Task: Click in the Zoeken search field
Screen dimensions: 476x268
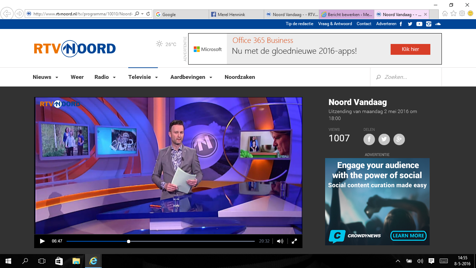Action: click(x=406, y=77)
